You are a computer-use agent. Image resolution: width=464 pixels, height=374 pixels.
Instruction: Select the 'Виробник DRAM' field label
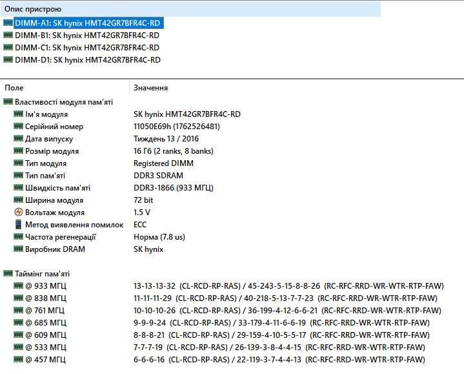(x=55, y=249)
